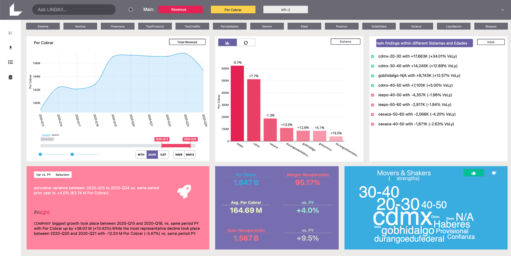Toggle MM12 moving average

(x=190, y=155)
